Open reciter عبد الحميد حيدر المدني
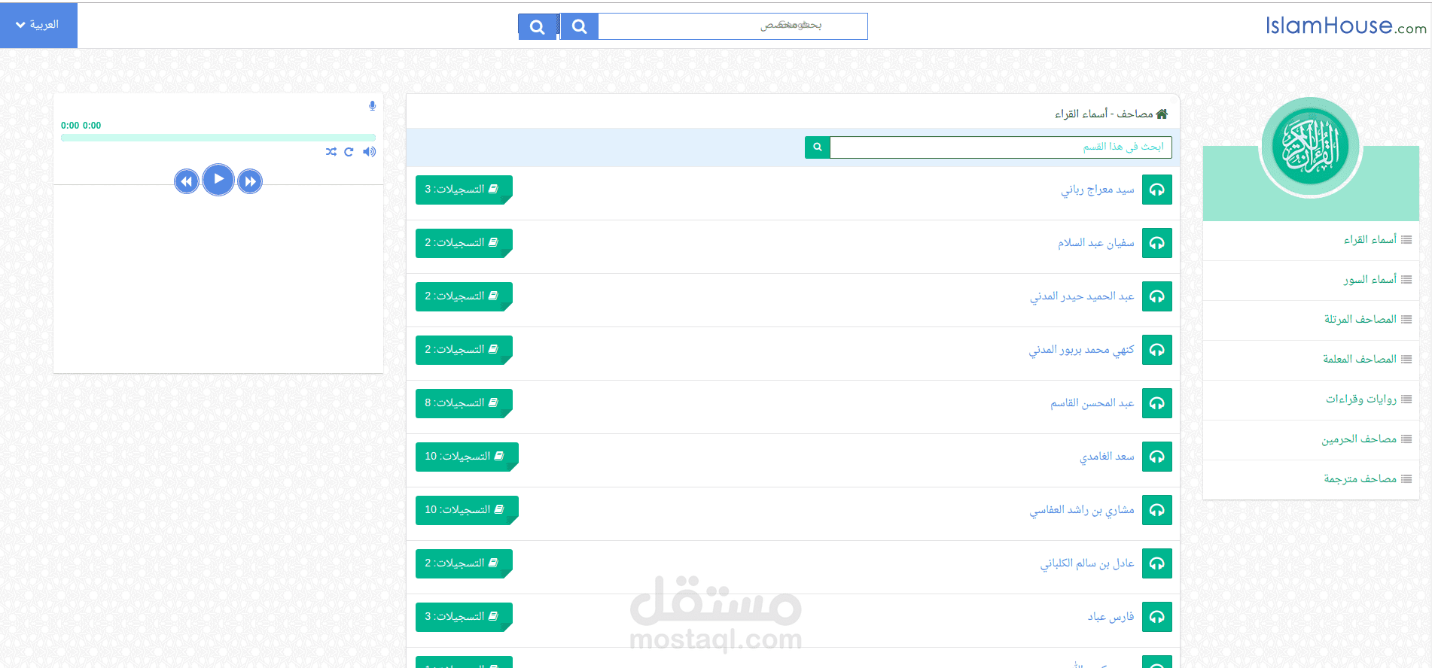Viewport: 1432px width, 668px height. 1082,296
